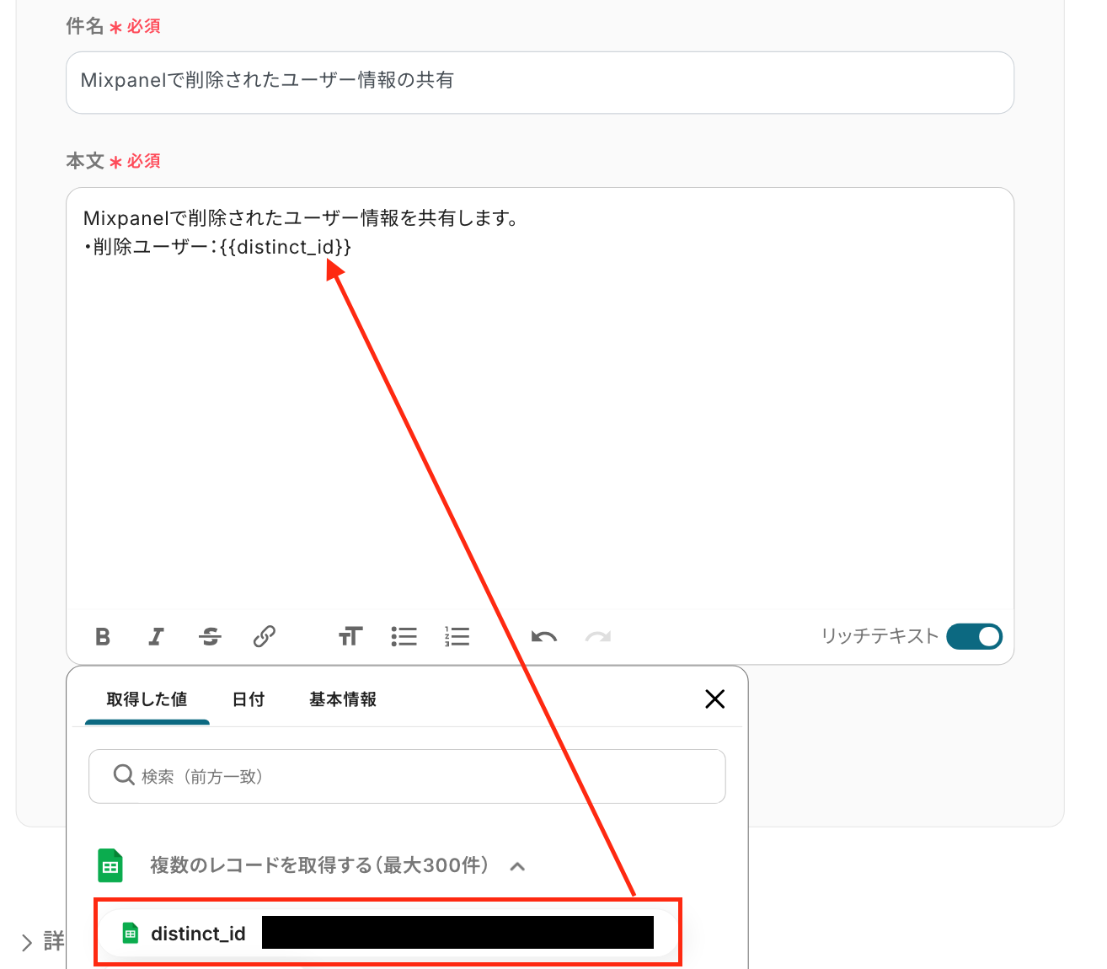The image size is (1107, 969).
Task: Click the line Mixpanelで削除されたユーザー情報を共有します。
Action: 301,218
